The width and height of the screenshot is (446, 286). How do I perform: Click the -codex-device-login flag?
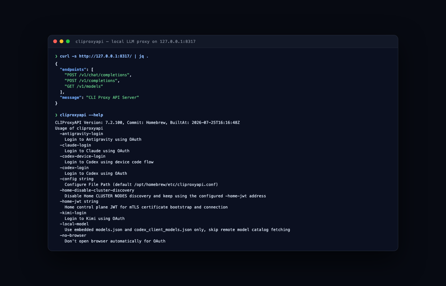tap(83, 156)
